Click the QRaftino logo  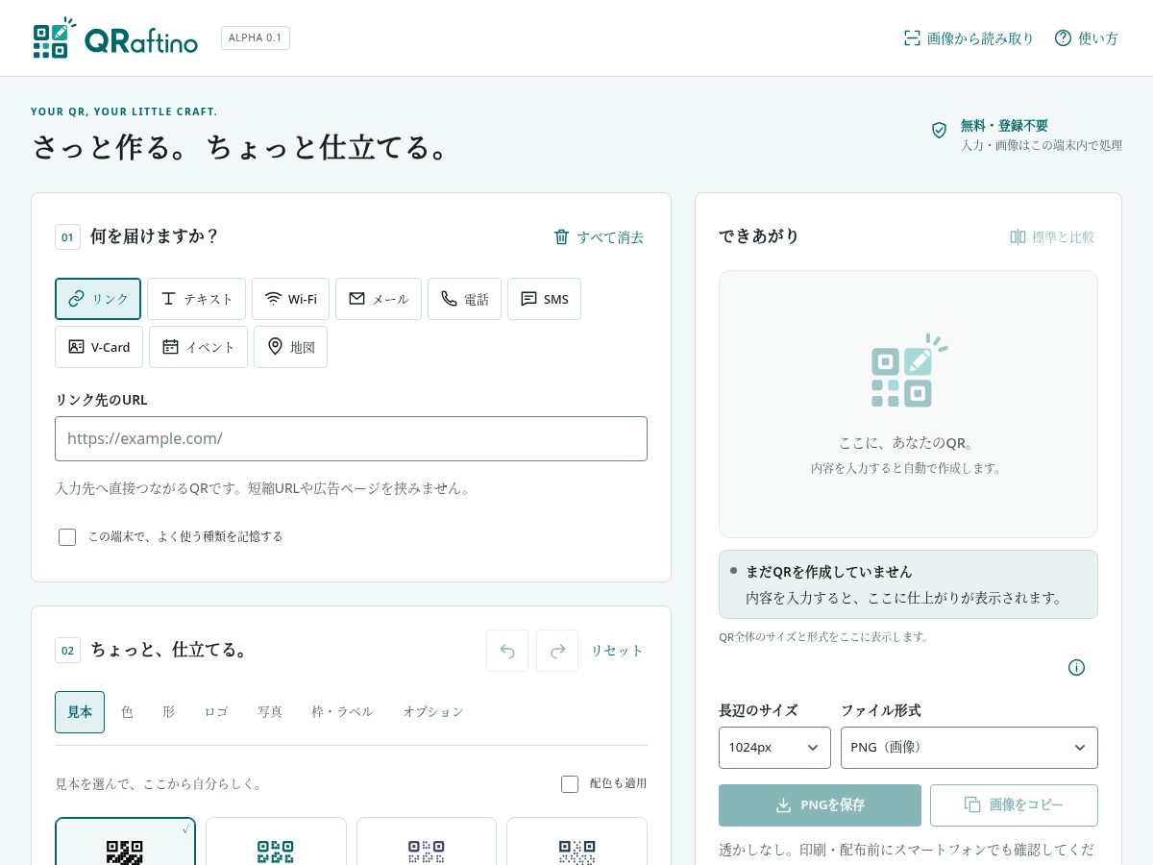pyautogui.click(x=115, y=38)
